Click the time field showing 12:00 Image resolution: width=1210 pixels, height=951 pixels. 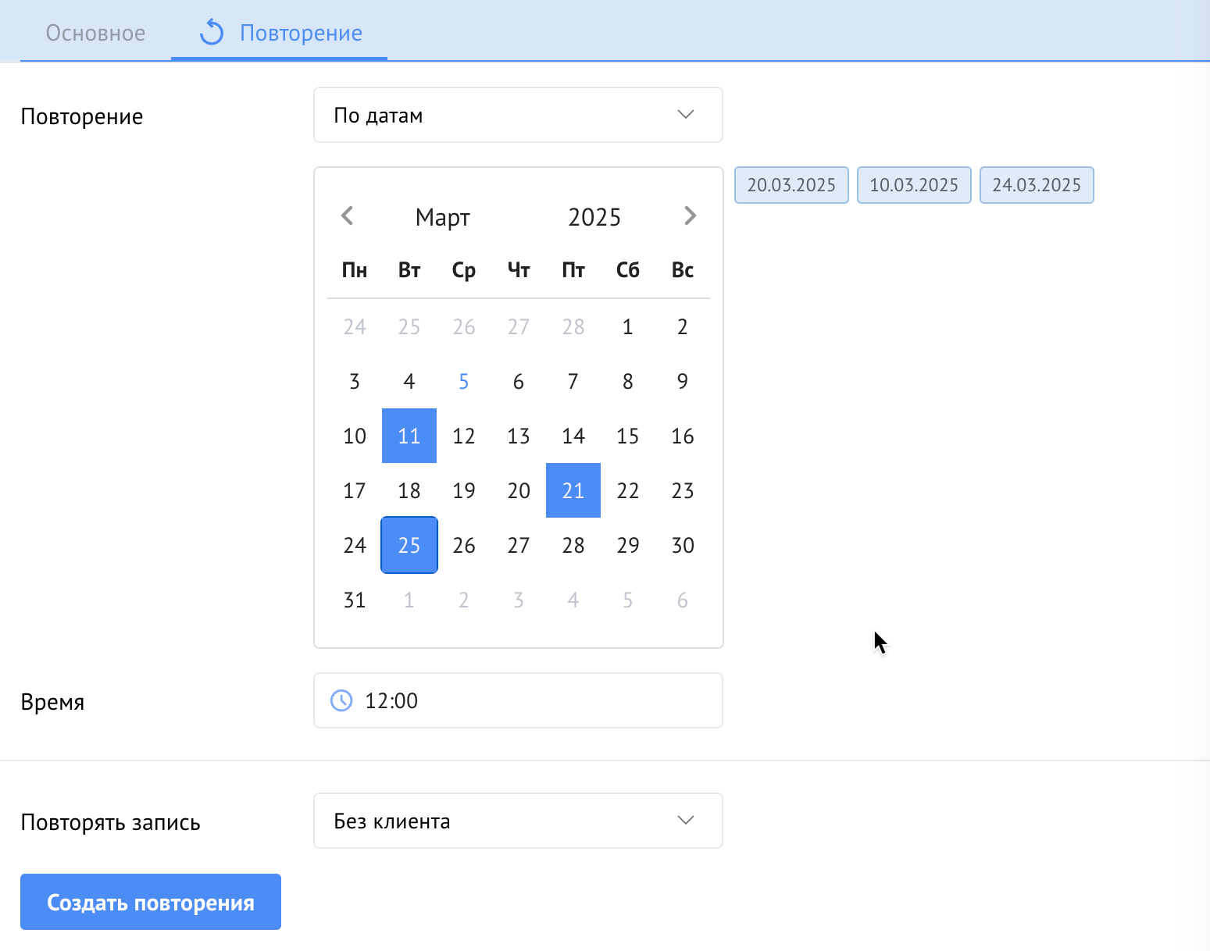tap(518, 700)
